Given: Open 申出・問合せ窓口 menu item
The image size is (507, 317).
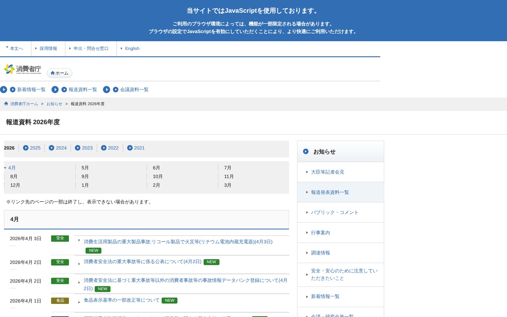Looking at the screenshot, I should click(91, 49).
